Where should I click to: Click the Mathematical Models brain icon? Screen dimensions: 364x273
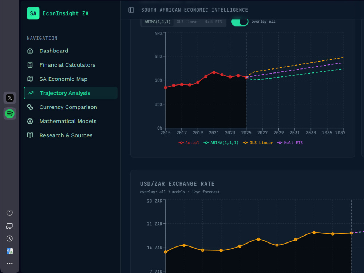30,121
